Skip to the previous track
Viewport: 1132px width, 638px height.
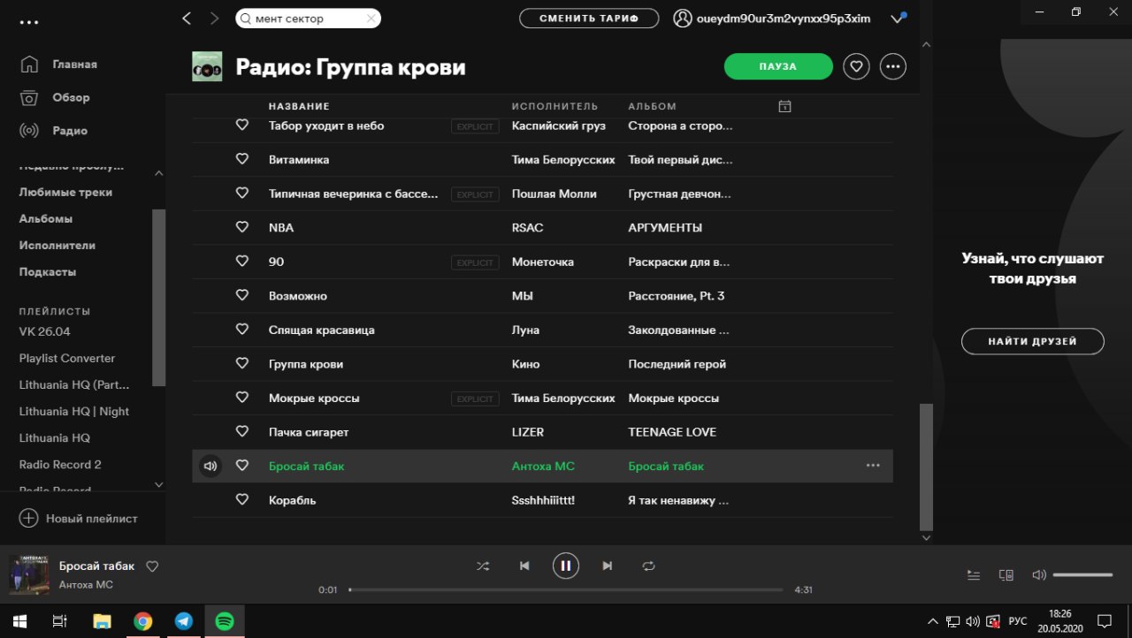524,566
